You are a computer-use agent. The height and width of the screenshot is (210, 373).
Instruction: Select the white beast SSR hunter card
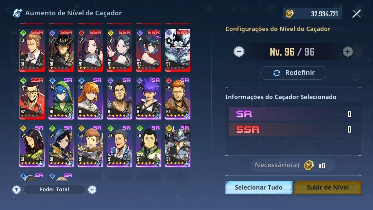(x=178, y=50)
